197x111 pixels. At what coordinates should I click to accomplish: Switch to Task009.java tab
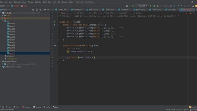pos(140,10)
